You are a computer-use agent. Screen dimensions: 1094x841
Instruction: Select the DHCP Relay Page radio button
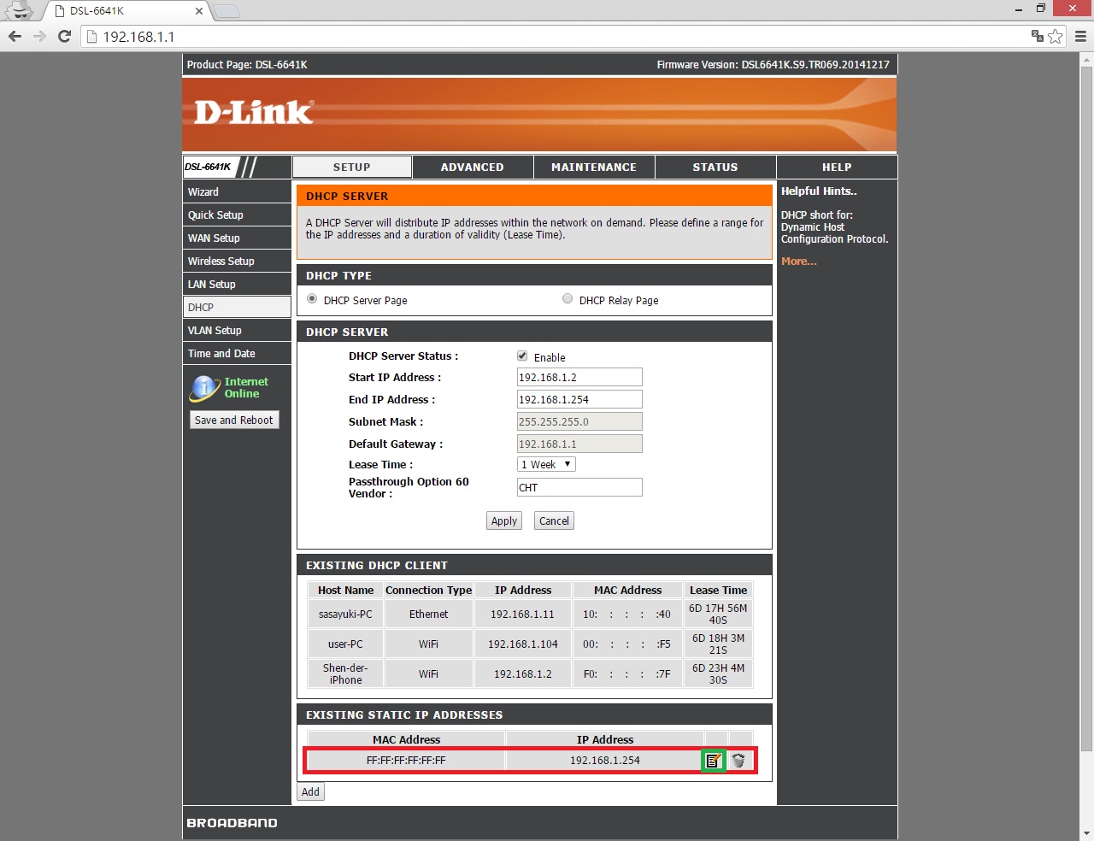click(568, 299)
